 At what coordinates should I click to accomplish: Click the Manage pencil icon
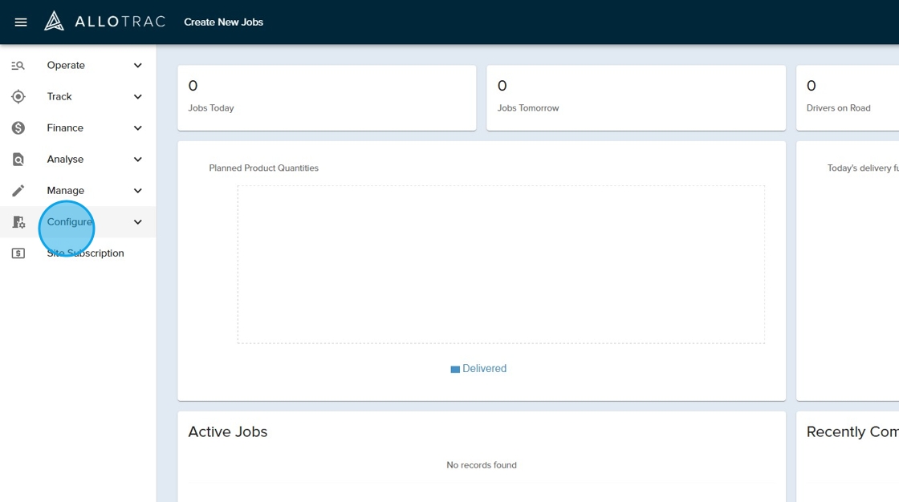click(18, 191)
